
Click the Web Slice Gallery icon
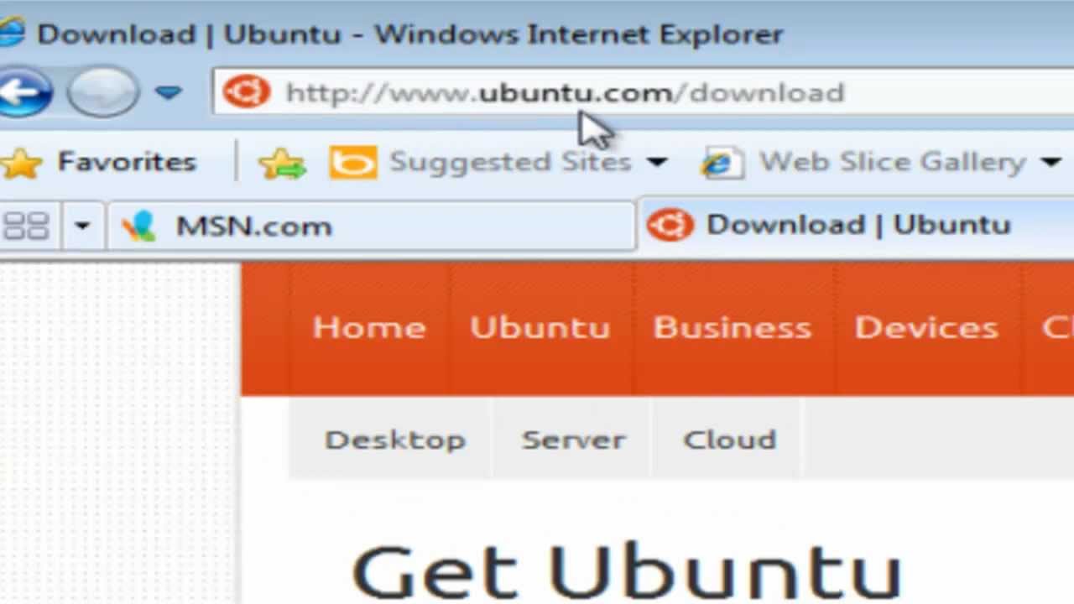[722, 162]
